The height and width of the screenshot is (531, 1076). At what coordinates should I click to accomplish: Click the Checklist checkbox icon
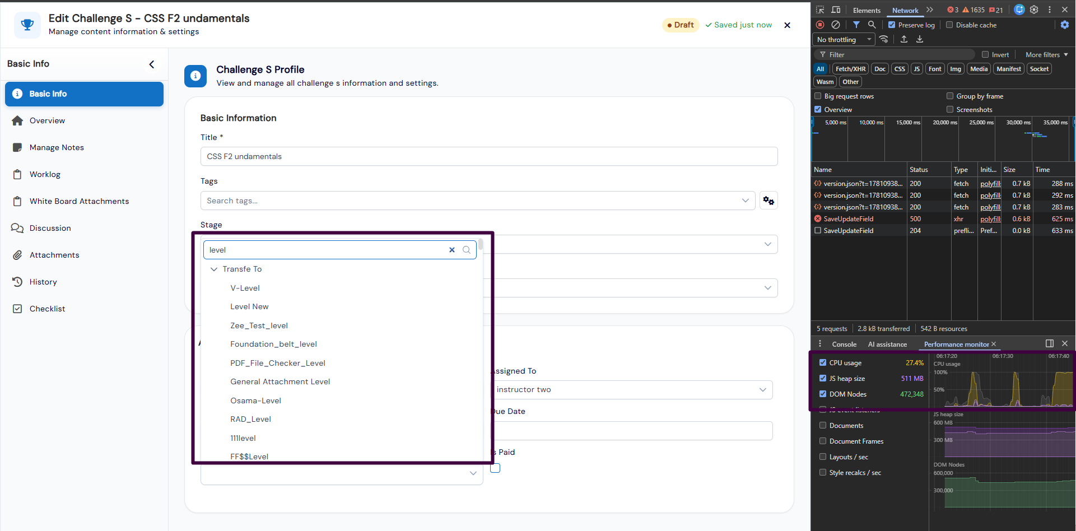tap(17, 309)
